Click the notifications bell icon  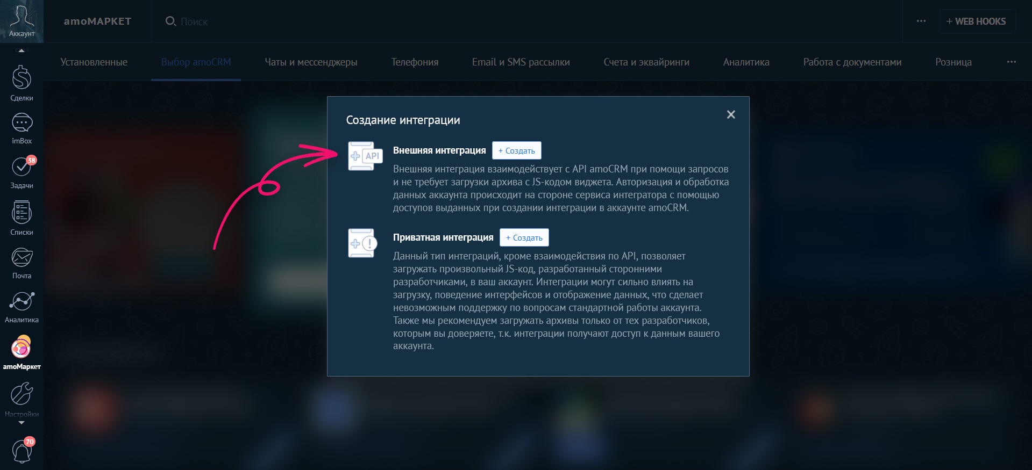22,450
